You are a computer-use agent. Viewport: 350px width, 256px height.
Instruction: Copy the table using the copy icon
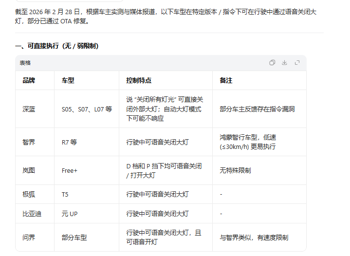[272, 63]
